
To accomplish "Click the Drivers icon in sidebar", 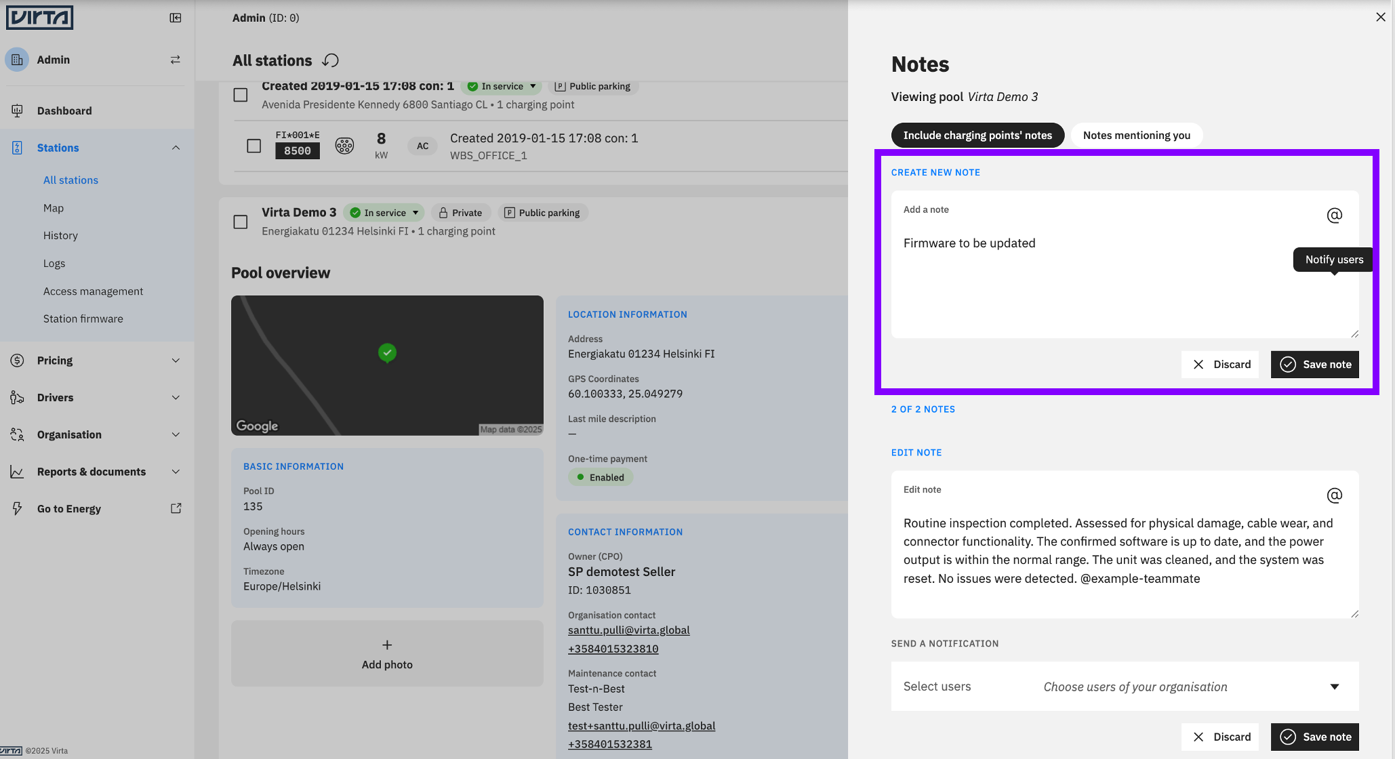I will point(17,398).
